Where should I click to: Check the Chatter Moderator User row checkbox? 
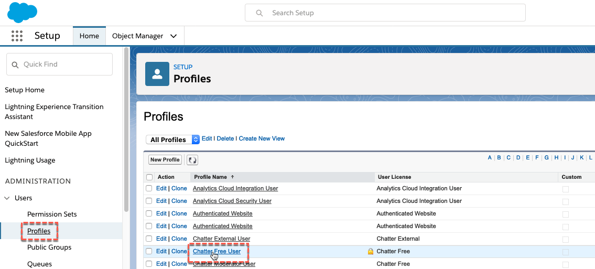(149, 264)
